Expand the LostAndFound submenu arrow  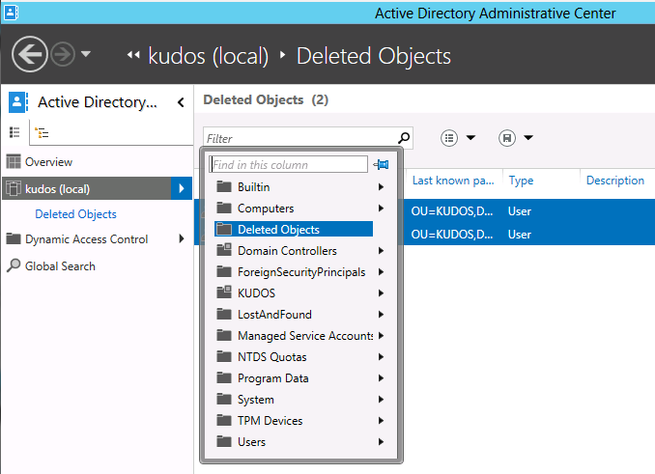(x=381, y=314)
